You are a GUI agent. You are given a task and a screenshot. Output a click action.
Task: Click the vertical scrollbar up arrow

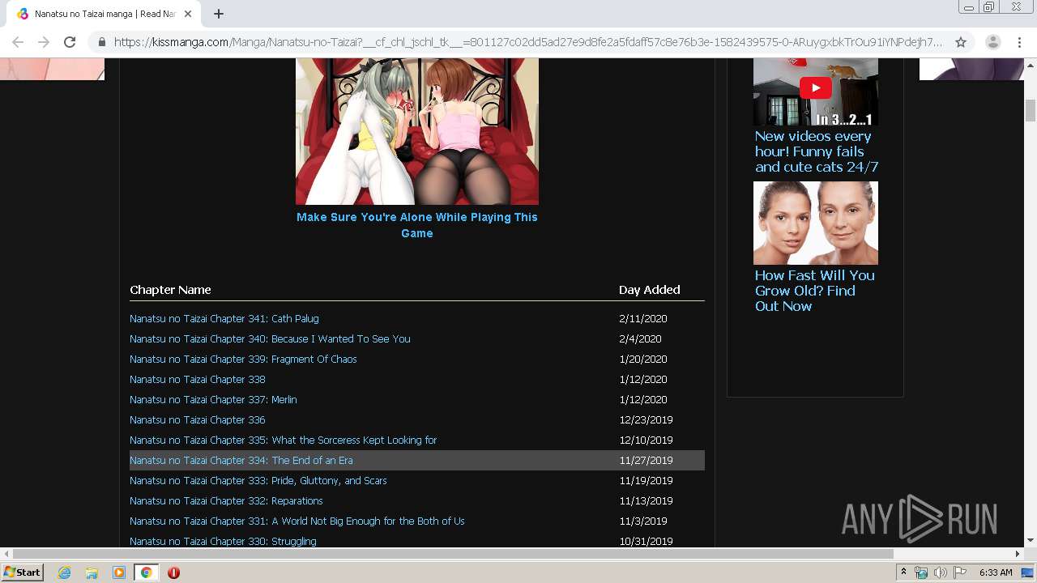pos(1031,65)
